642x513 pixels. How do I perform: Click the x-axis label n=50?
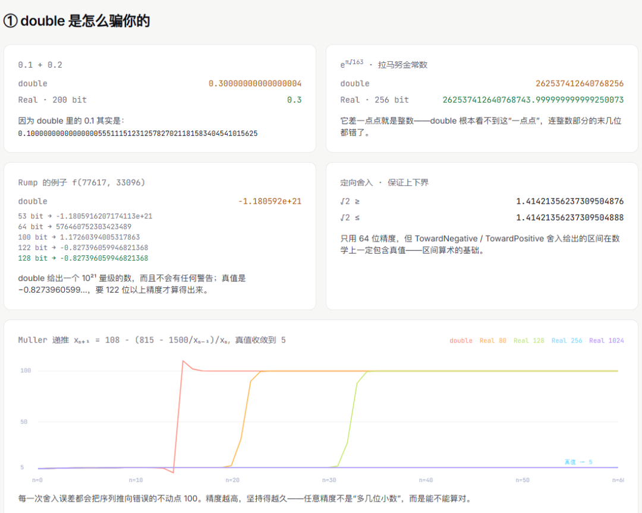(x=523, y=480)
